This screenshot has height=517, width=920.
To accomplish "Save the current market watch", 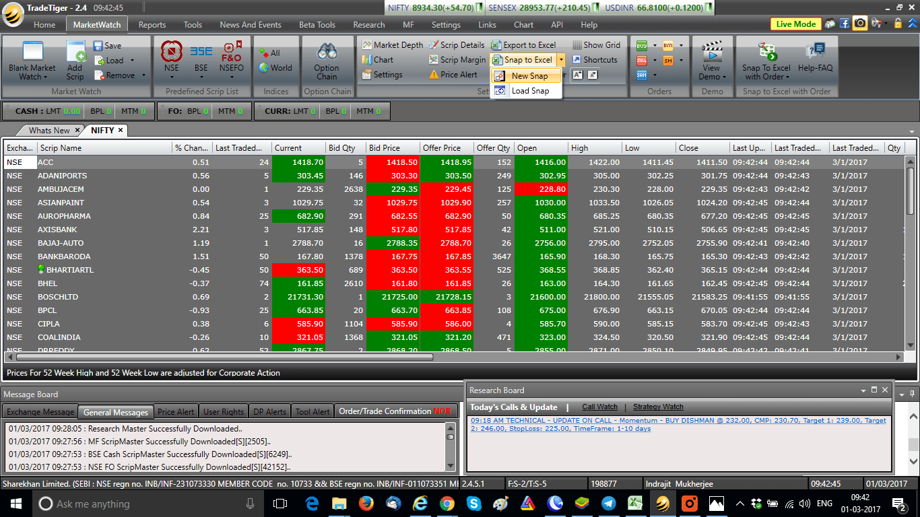I will [x=107, y=45].
